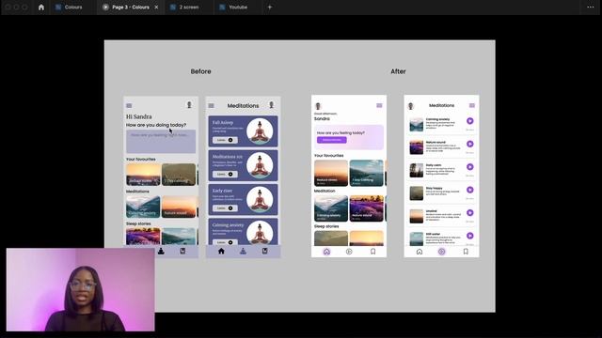The image size is (602, 338).
Task: Tap bookmark icon in Before Meditations navbar
Action: click(265, 251)
